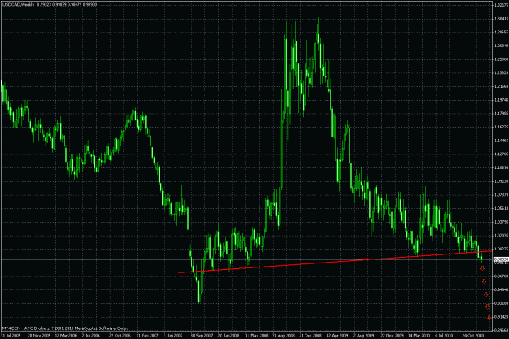Click the 1.16225 price axis label
The width and height of the screenshot is (509, 339).
(x=501, y=127)
